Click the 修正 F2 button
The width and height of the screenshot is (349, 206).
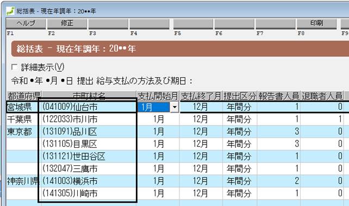click(67, 23)
